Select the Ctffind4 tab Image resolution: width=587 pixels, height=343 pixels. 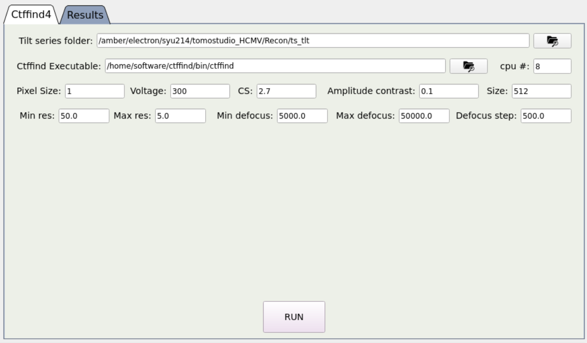click(x=31, y=14)
